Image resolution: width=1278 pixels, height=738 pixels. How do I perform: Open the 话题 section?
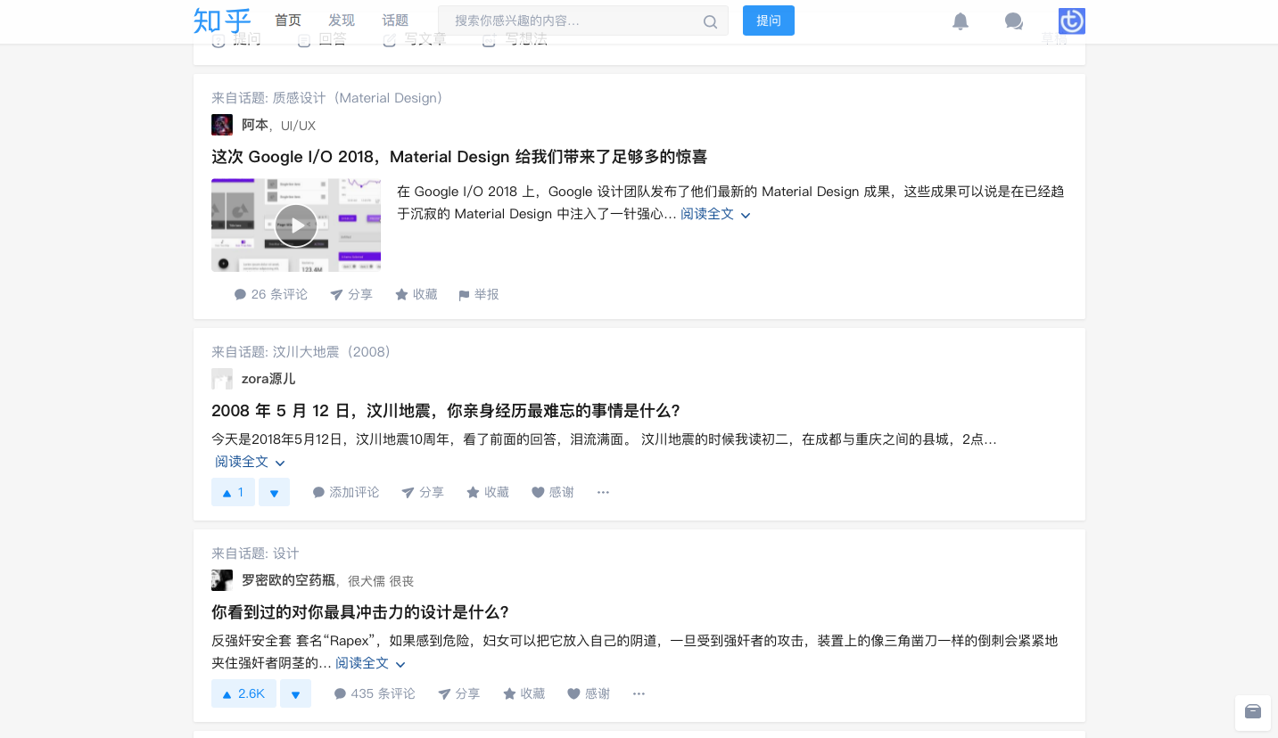(x=394, y=20)
